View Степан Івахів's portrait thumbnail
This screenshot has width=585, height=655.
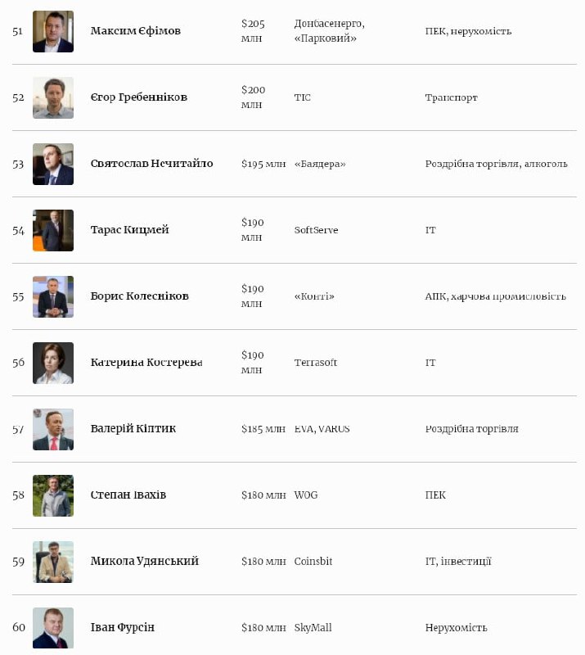[x=53, y=495]
